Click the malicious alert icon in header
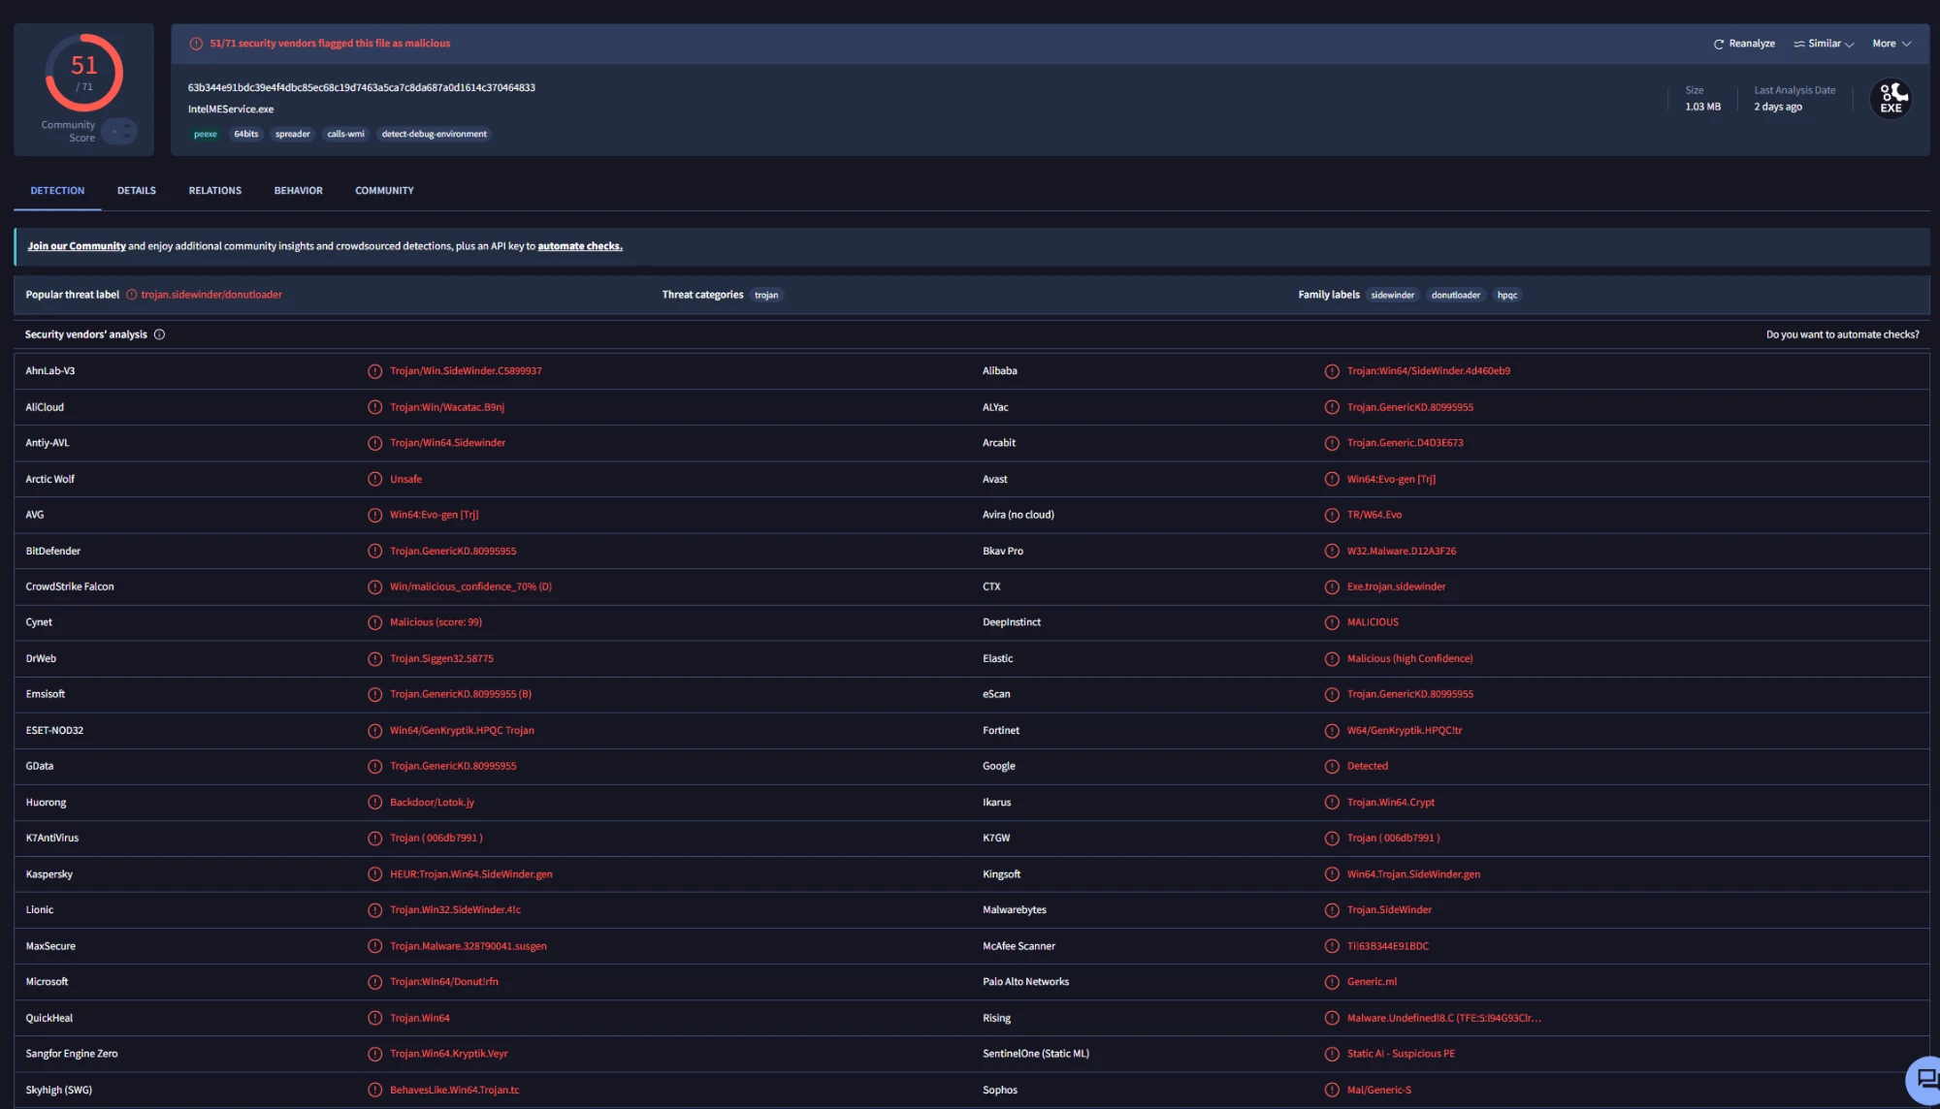Image resolution: width=1940 pixels, height=1109 pixels. coord(196,44)
